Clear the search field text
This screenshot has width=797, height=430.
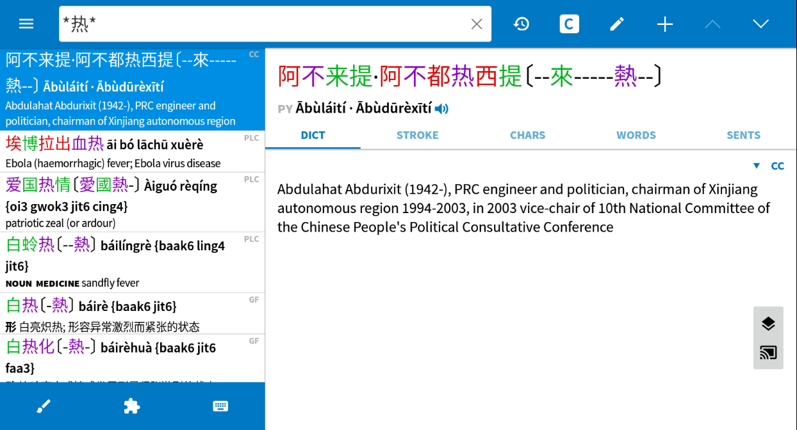tap(476, 24)
